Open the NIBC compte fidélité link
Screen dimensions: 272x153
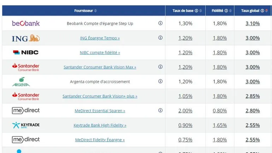click(100, 53)
